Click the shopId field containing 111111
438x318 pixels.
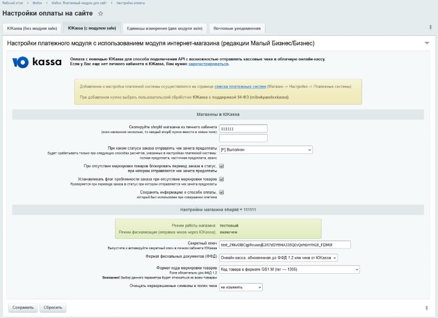[x=243, y=129]
